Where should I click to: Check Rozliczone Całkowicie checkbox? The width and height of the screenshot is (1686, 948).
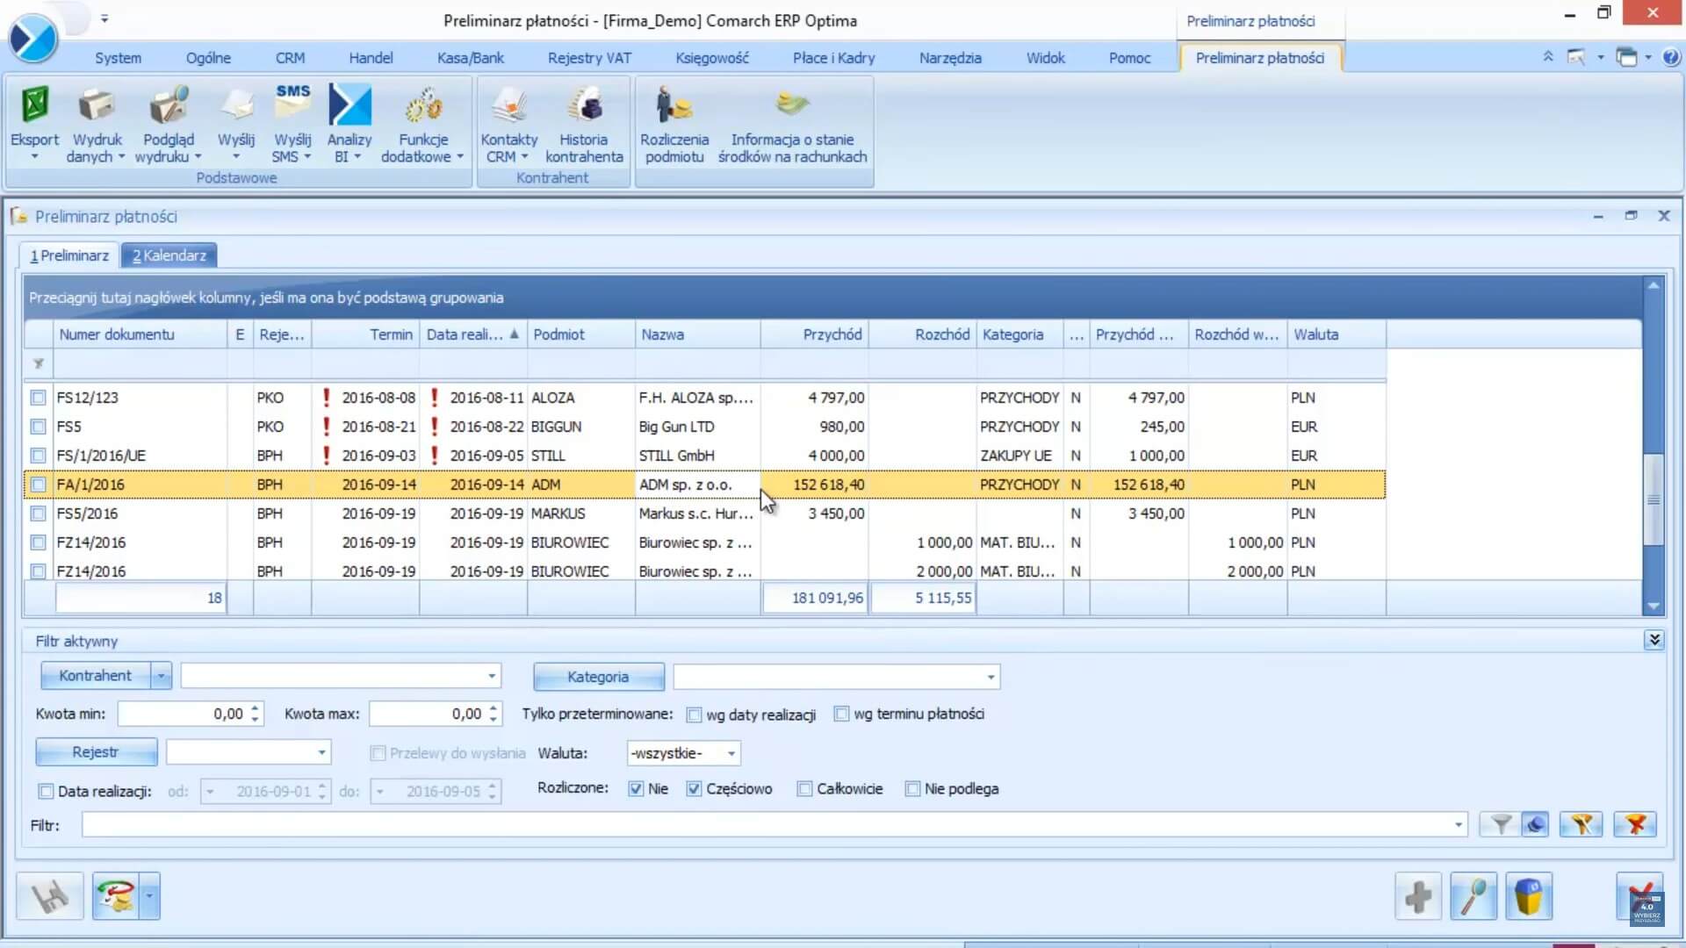click(x=805, y=789)
